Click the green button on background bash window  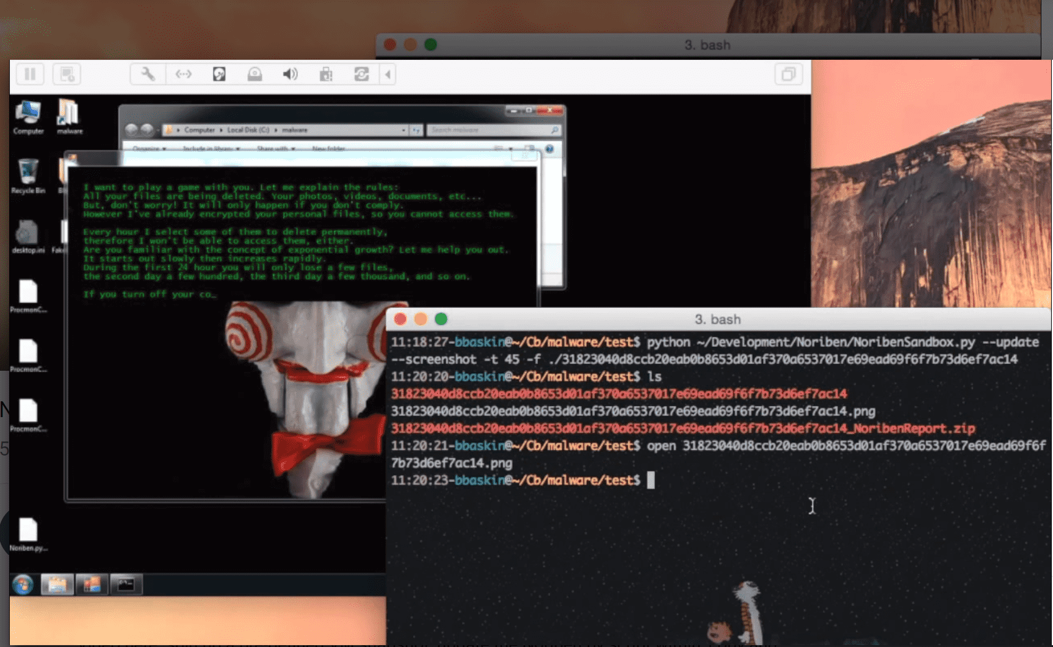[x=430, y=45]
